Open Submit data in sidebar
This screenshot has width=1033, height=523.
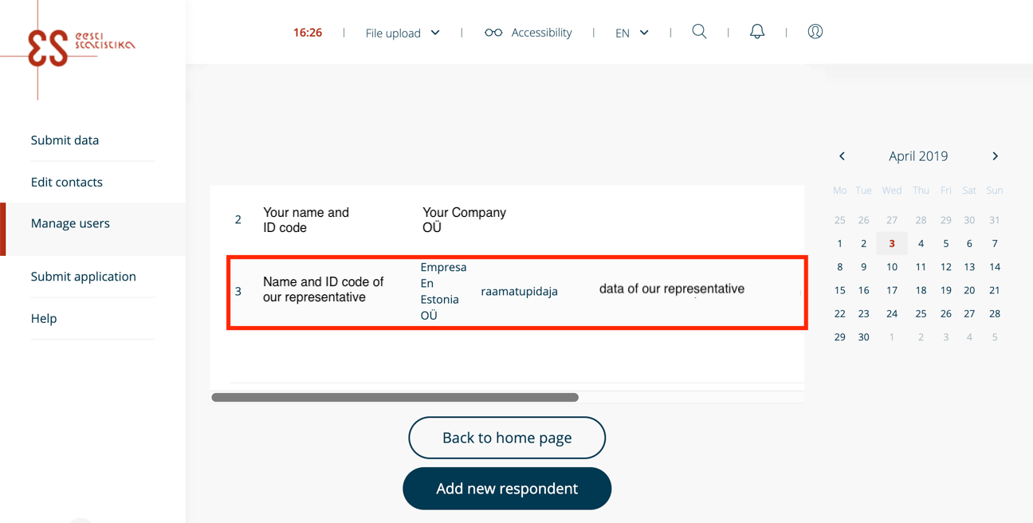65,140
